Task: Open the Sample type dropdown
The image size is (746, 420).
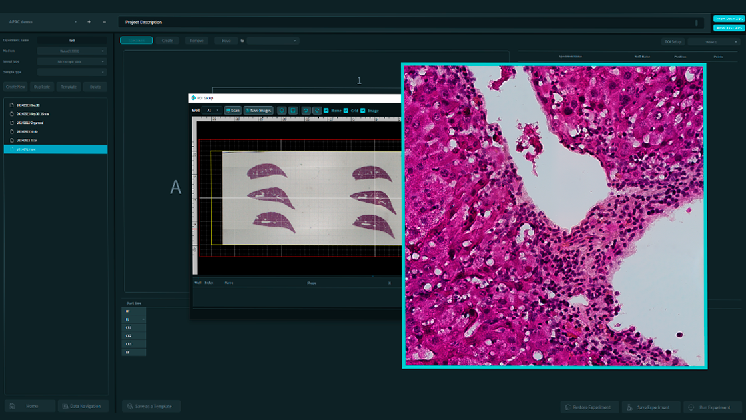Action: [72, 72]
